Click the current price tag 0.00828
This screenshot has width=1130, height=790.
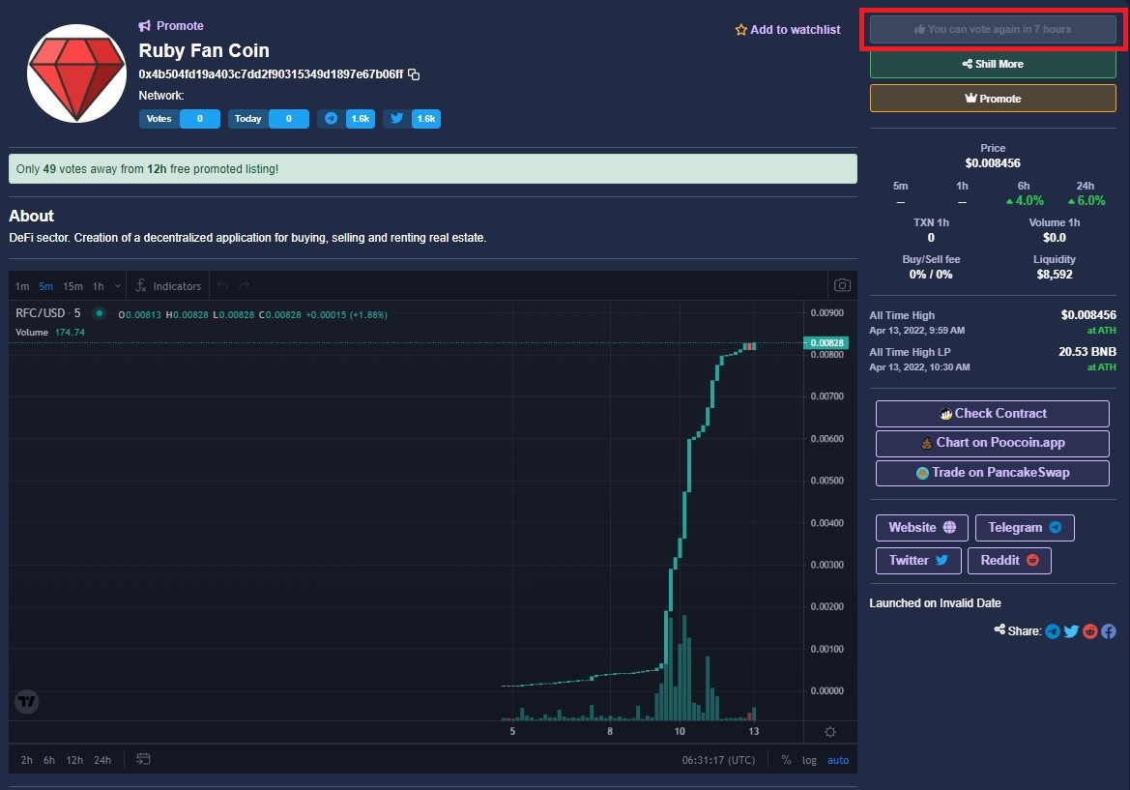826,343
